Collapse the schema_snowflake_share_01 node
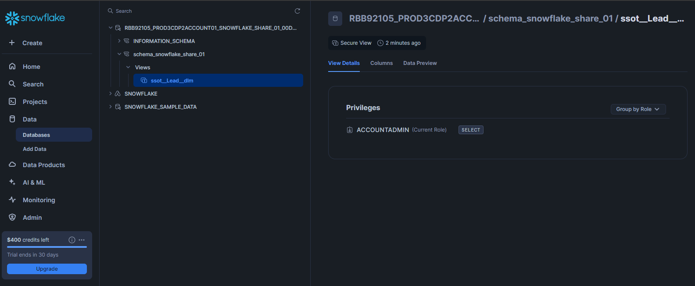695x286 pixels. point(119,54)
